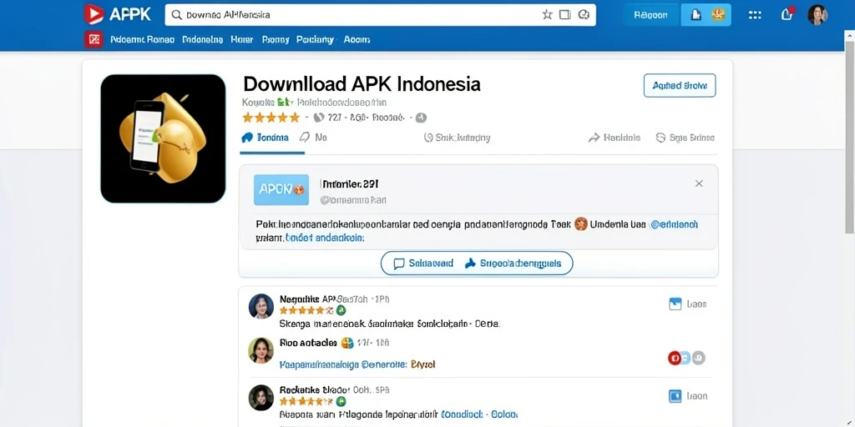
Task: Click the square panel icon in search bar
Action: [565, 15]
